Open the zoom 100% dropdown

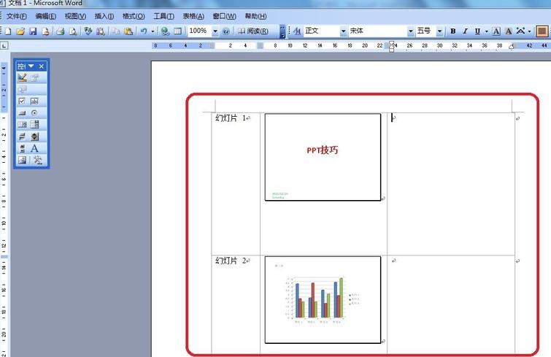pyautogui.click(x=215, y=31)
